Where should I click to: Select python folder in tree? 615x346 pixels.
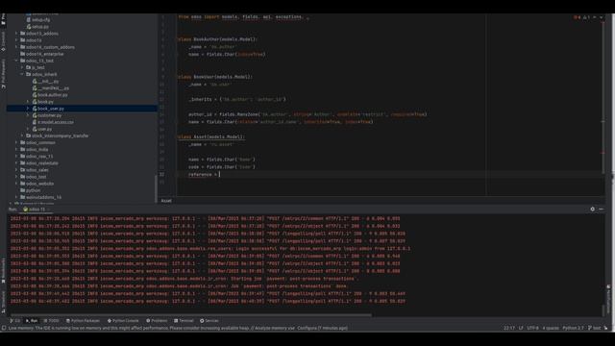[33, 190]
